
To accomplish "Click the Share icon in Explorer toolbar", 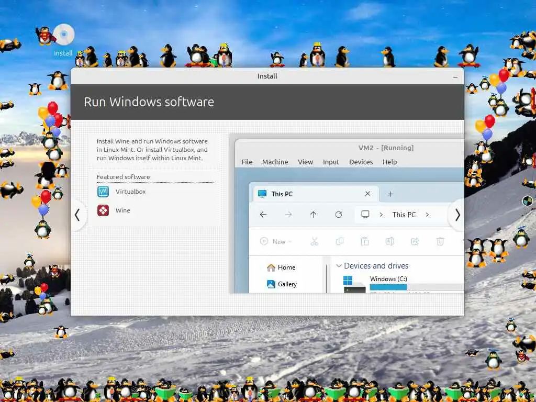I will [415, 242].
